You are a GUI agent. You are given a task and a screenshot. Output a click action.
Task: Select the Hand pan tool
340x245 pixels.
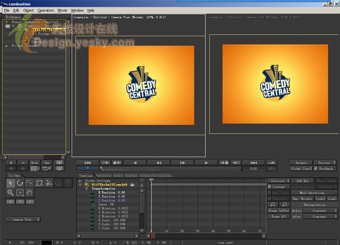(29, 192)
